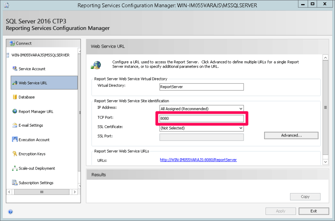Click the Execution Account icon

(15, 140)
